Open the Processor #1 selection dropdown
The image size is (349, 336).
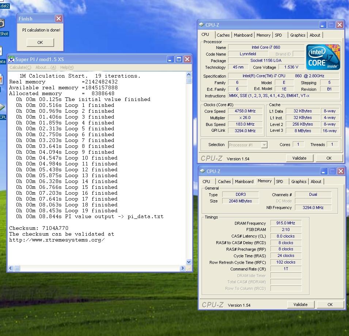click(x=264, y=145)
